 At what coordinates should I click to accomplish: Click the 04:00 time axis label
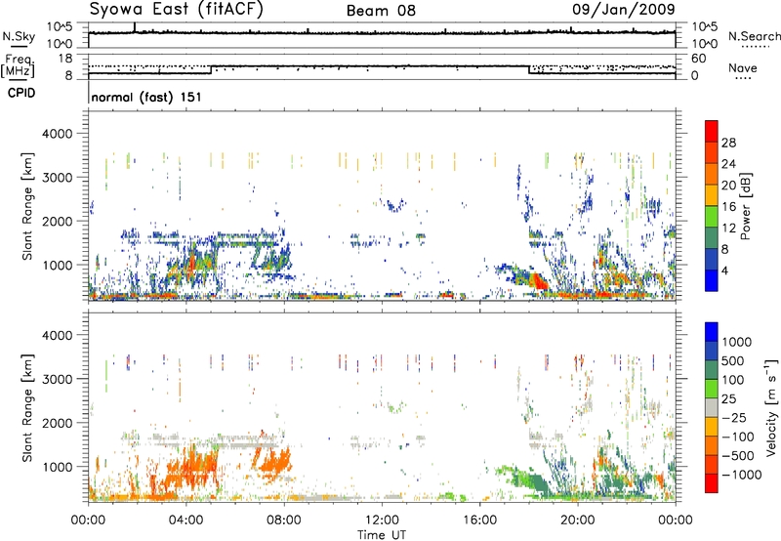[185, 520]
